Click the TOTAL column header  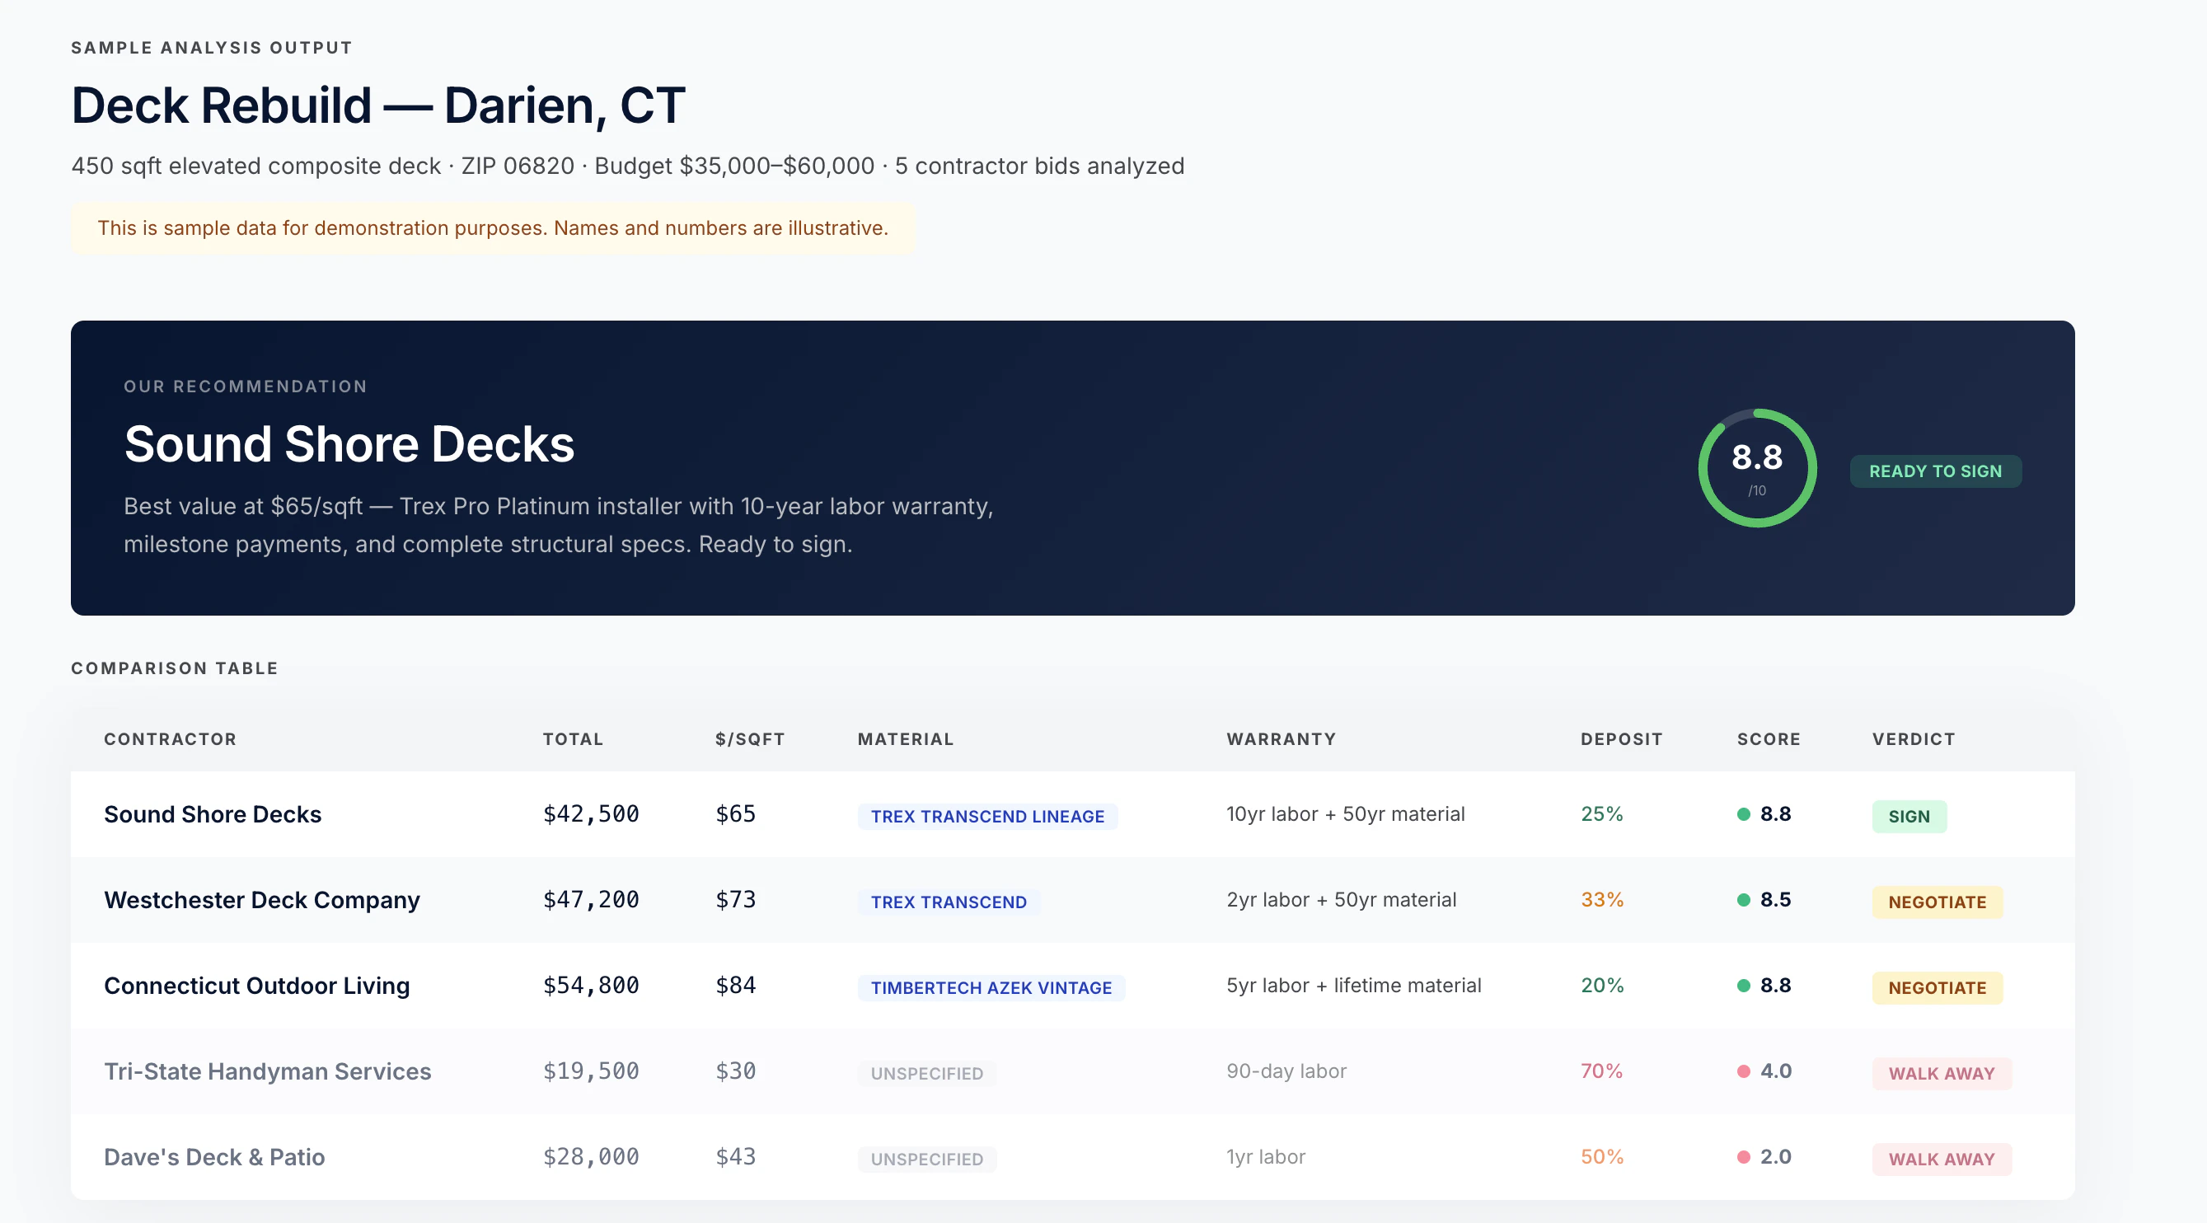coord(572,738)
